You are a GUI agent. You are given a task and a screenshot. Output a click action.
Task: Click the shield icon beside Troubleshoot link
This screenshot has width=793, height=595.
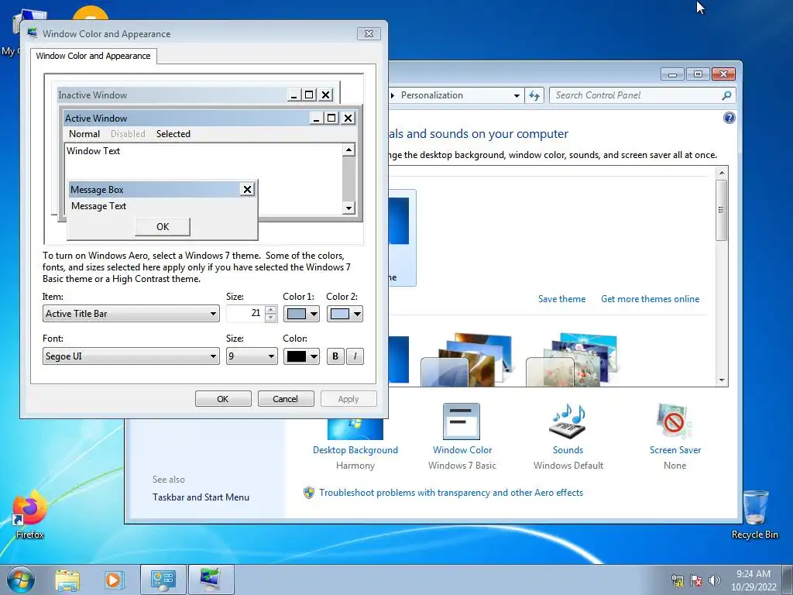308,493
